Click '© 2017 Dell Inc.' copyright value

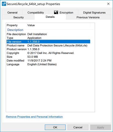[51, 53]
